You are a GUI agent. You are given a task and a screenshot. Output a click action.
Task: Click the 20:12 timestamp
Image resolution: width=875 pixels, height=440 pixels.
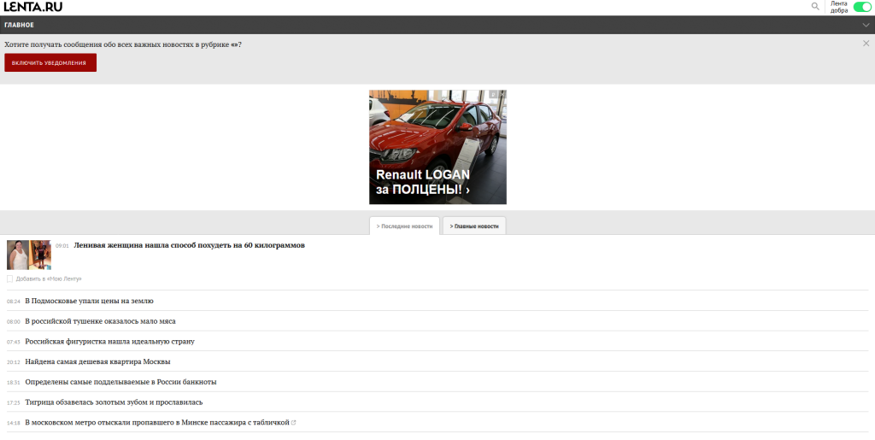[14, 362]
